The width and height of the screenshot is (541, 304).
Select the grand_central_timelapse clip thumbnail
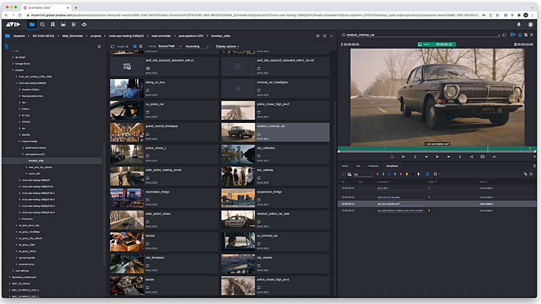point(126,133)
